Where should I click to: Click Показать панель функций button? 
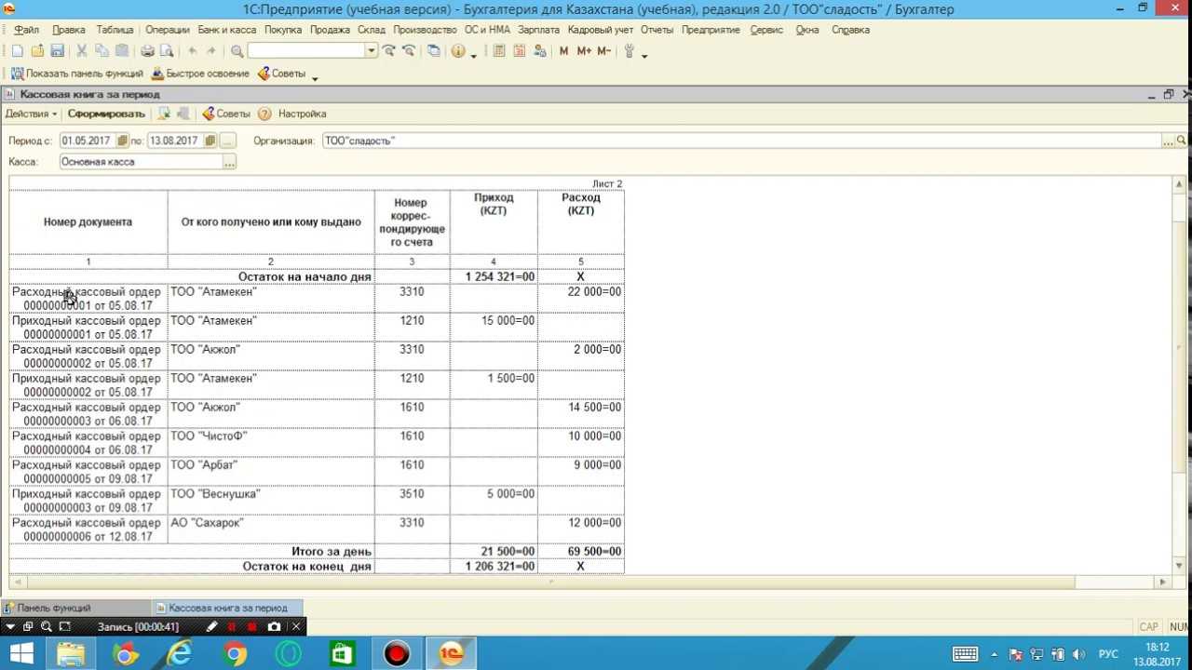[x=77, y=74]
